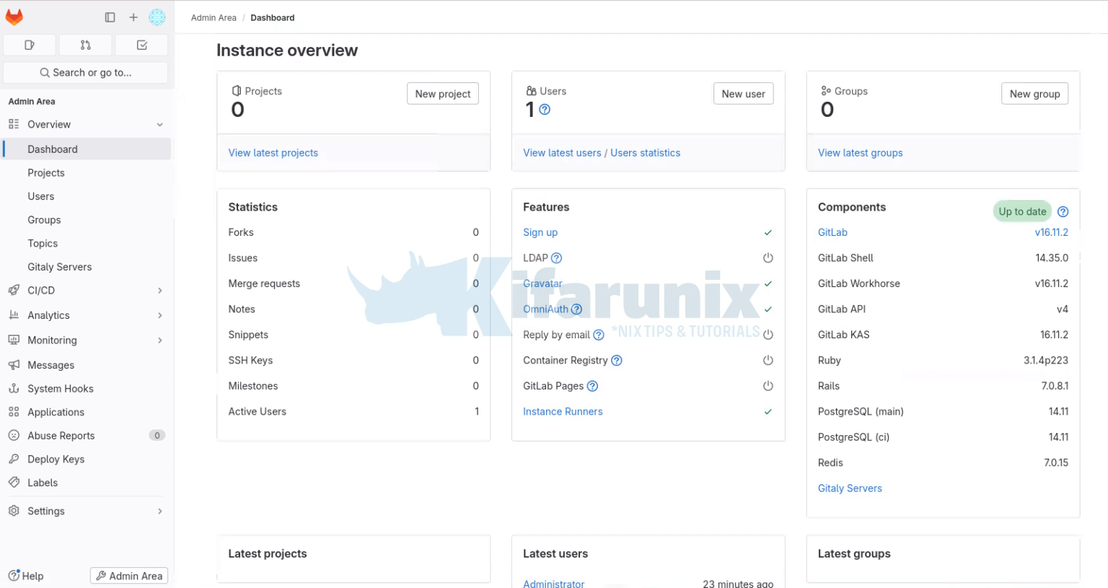Open the merge requests shortcut icon

click(x=86, y=45)
